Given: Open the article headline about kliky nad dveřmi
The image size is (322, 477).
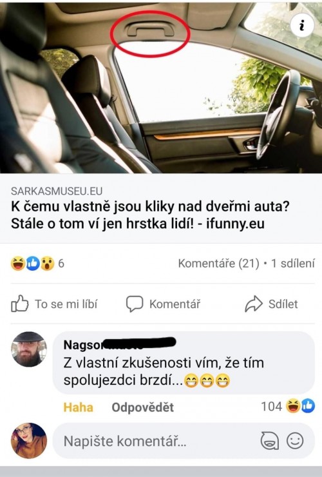Looking at the screenshot, I should pos(150,215).
